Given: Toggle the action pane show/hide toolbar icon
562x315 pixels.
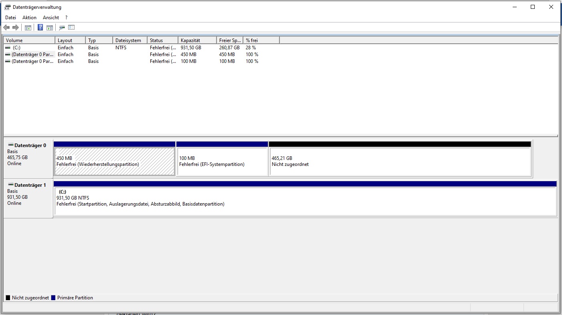Looking at the screenshot, I should coord(50,28).
